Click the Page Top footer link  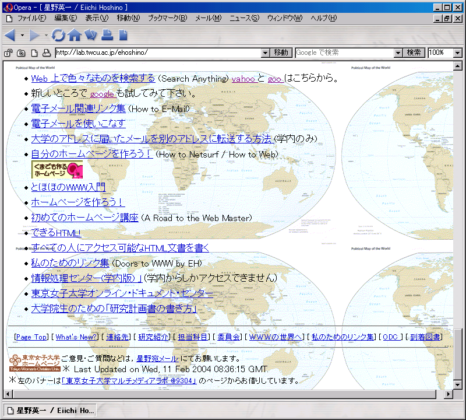tap(31, 337)
